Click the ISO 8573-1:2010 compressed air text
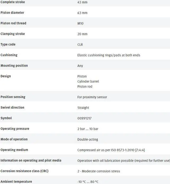 111,150
